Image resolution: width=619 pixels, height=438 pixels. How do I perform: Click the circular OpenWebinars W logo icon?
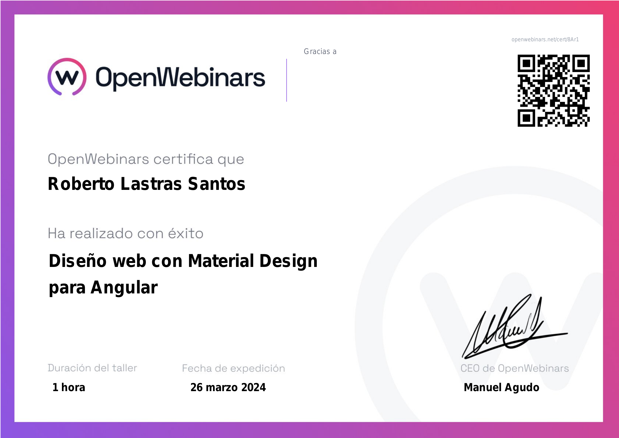(67, 77)
